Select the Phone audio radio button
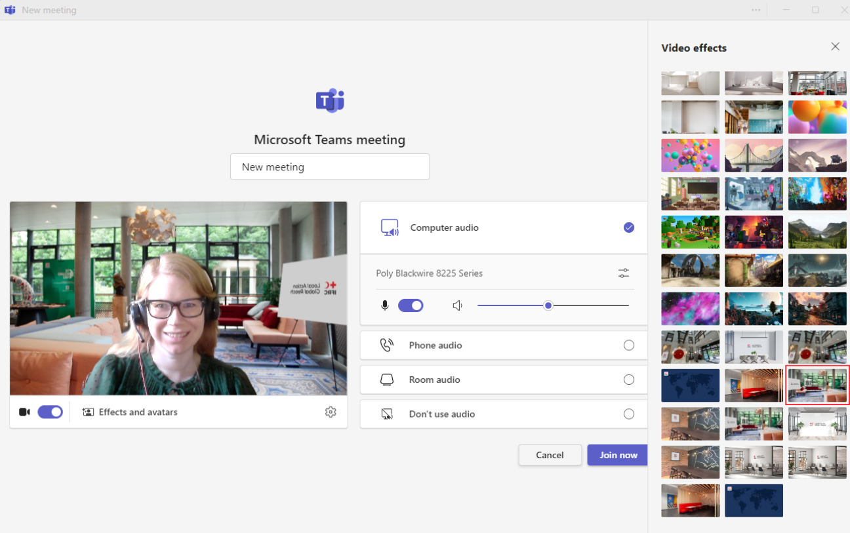The width and height of the screenshot is (850, 533). click(x=628, y=345)
